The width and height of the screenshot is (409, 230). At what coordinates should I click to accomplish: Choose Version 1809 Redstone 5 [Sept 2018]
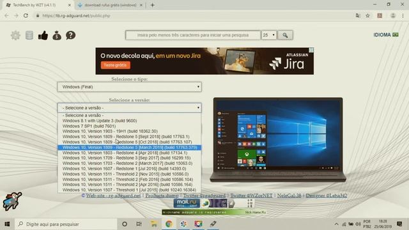point(129,137)
